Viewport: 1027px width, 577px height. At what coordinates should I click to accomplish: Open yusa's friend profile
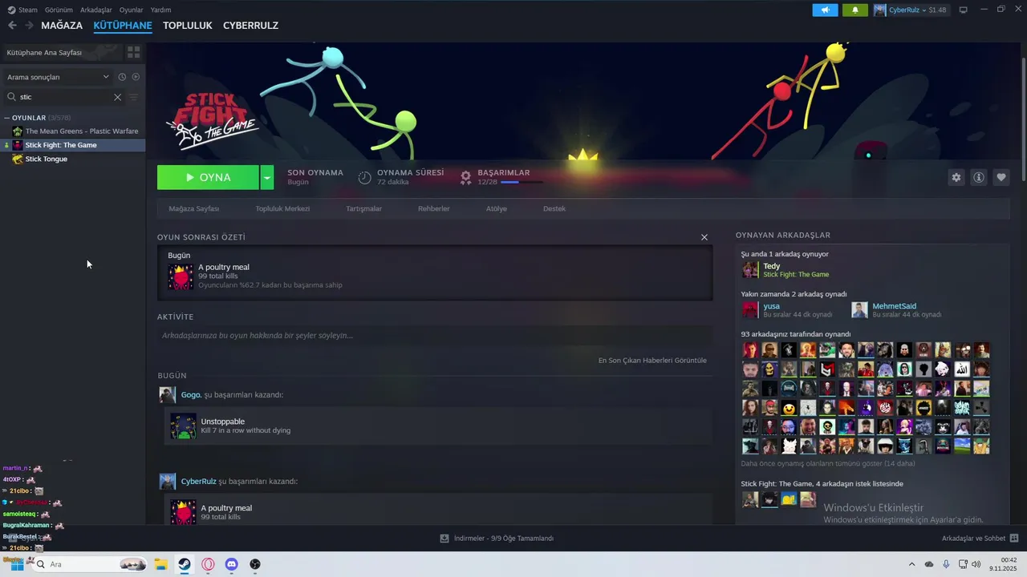(x=770, y=306)
